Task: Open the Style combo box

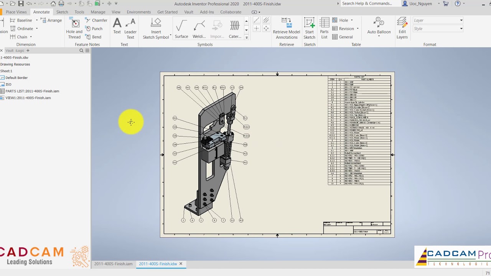Action: (x=438, y=29)
